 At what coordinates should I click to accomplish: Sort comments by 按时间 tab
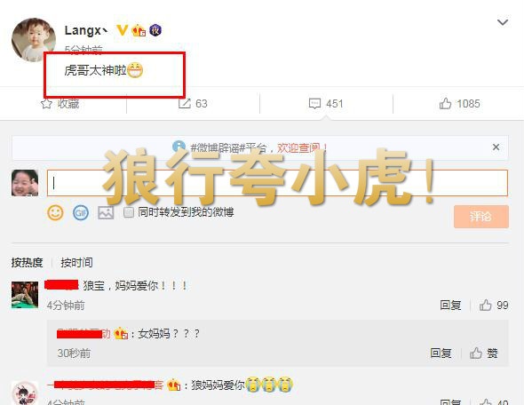76,263
